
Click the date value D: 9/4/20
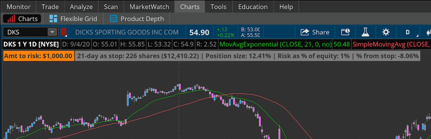pyautogui.click(x=76, y=44)
